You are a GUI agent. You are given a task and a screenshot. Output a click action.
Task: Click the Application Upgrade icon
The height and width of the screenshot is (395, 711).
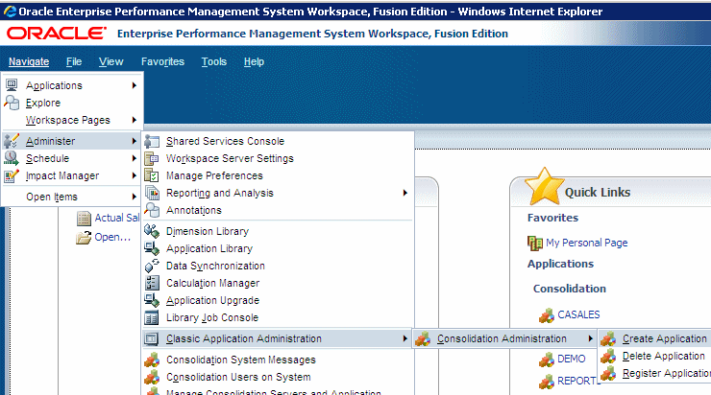pos(152,300)
